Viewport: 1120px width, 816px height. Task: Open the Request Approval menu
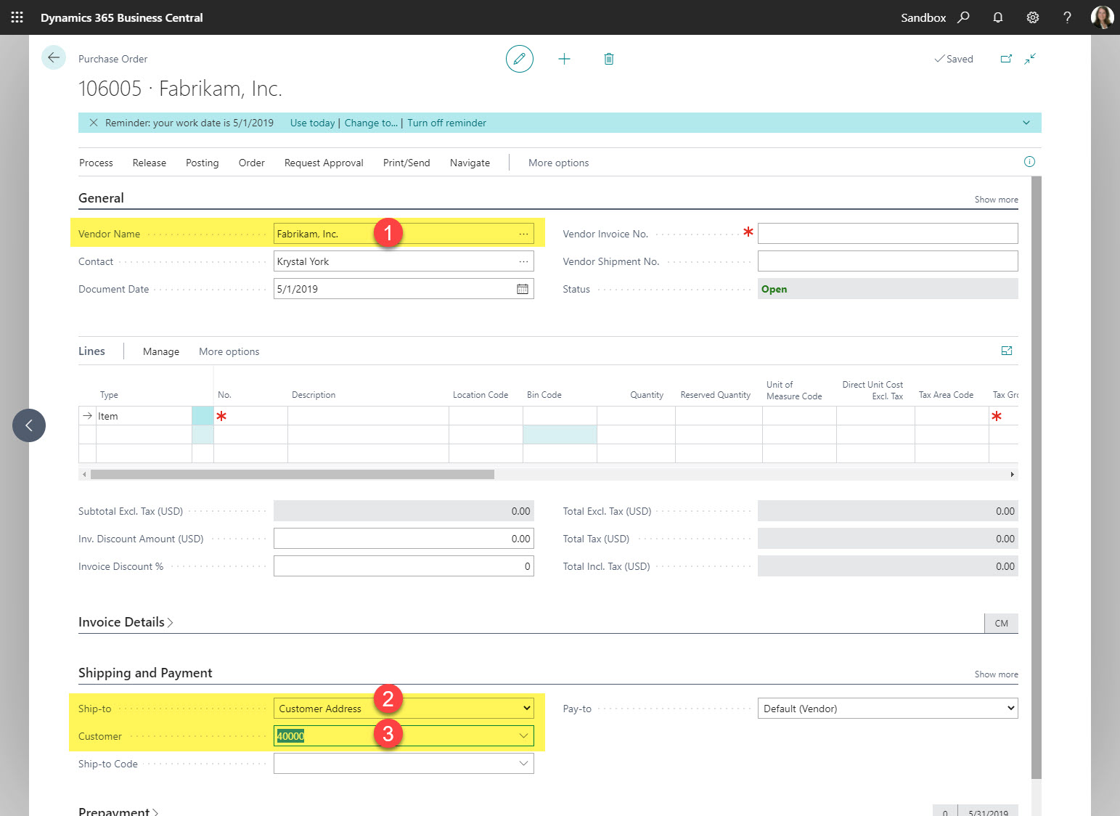tap(324, 163)
